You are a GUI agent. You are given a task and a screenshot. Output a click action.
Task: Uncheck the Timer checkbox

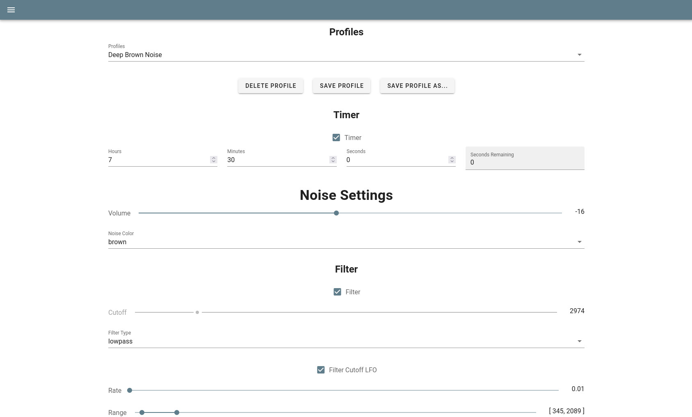[336, 137]
